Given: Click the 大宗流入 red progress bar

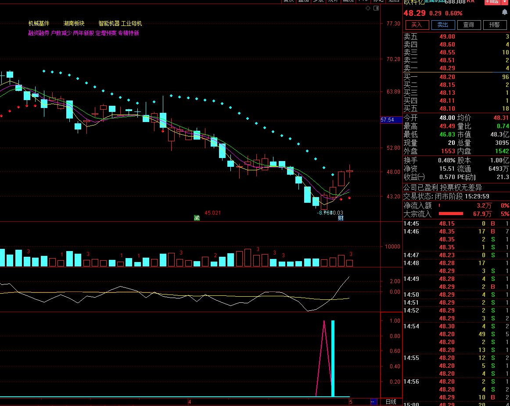Looking at the screenshot, I should (x=451, y=214).
